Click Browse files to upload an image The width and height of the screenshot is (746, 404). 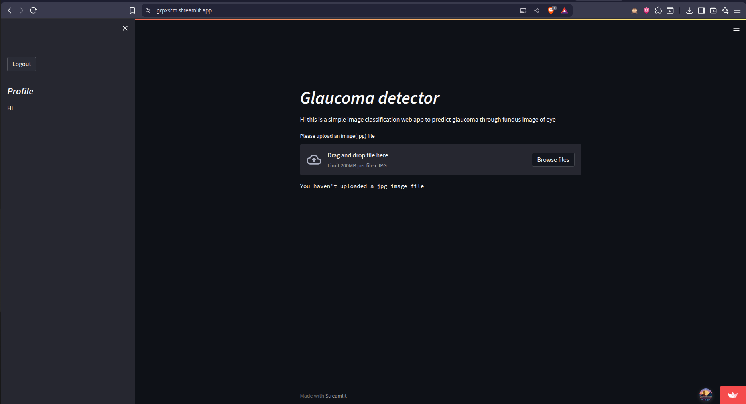[x=553, y=159]
